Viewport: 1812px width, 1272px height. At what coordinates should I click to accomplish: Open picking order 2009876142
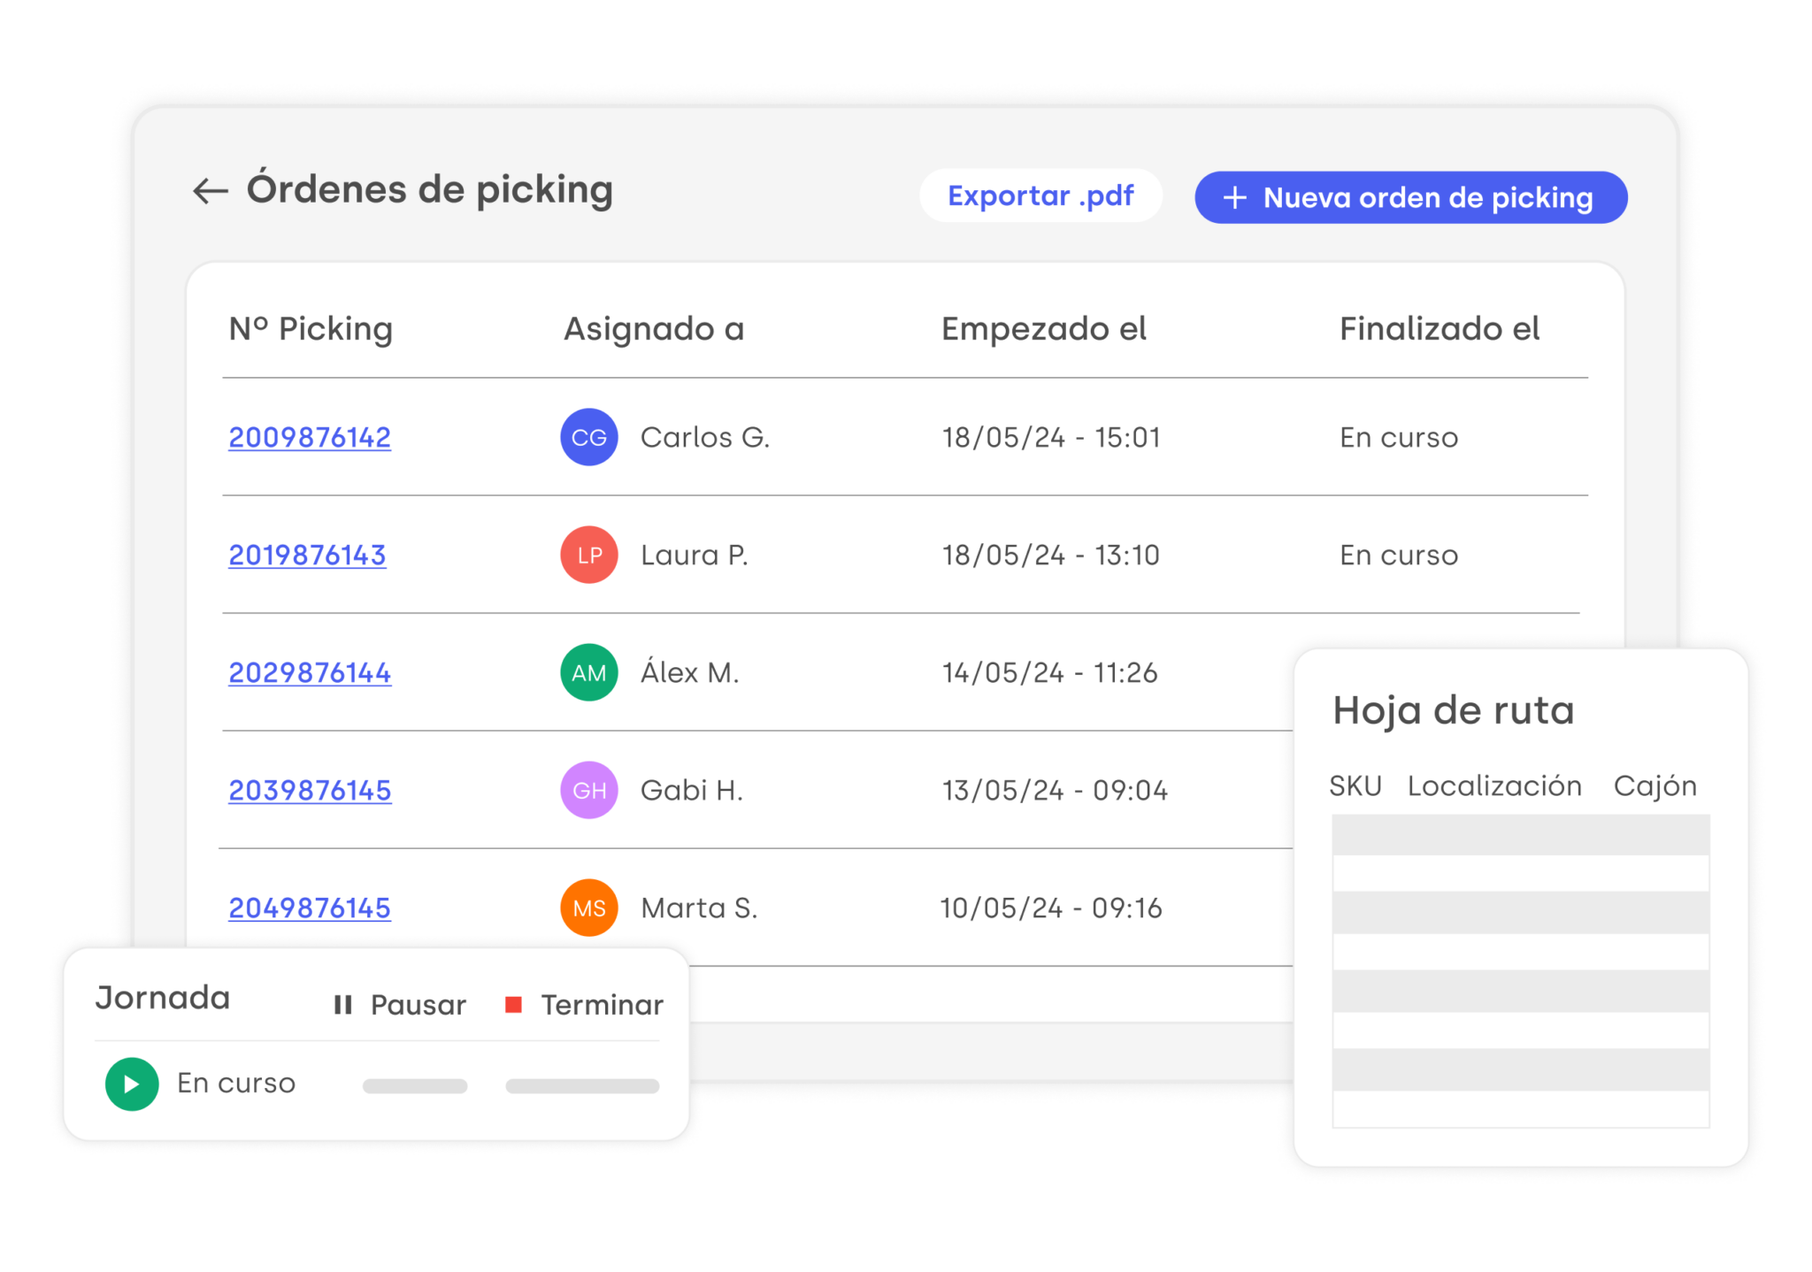click(310, 436)
